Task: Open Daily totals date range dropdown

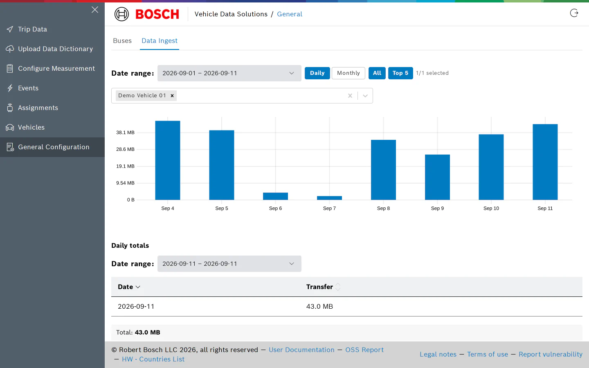Action: [229, 264]
